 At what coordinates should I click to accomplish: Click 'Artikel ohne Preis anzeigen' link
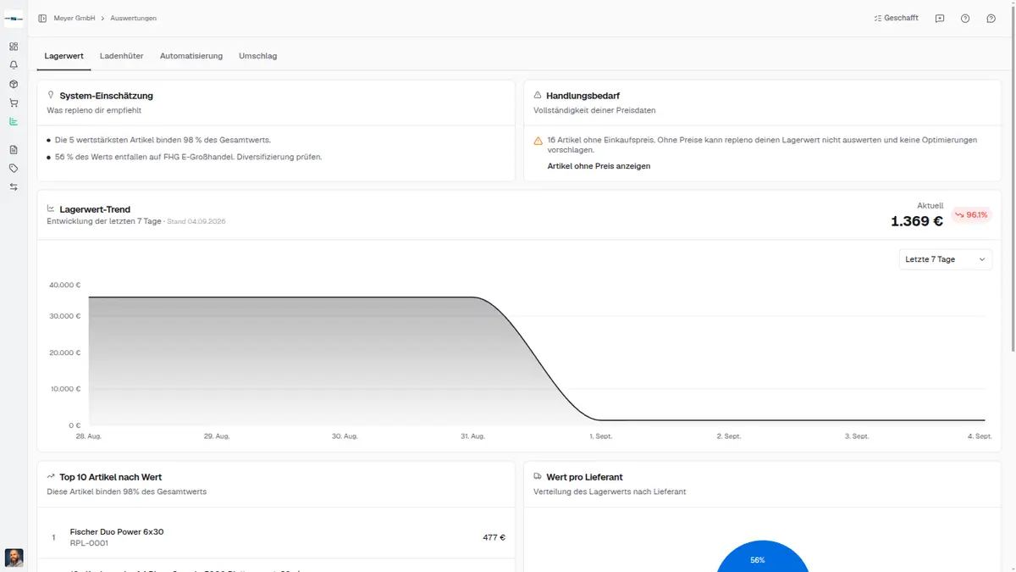tap(599, 166)
